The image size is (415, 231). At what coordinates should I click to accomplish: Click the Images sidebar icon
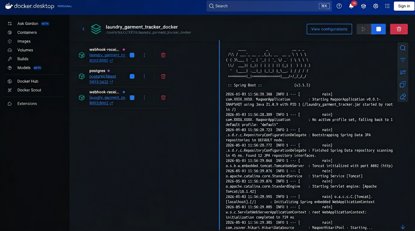(10, 41)
